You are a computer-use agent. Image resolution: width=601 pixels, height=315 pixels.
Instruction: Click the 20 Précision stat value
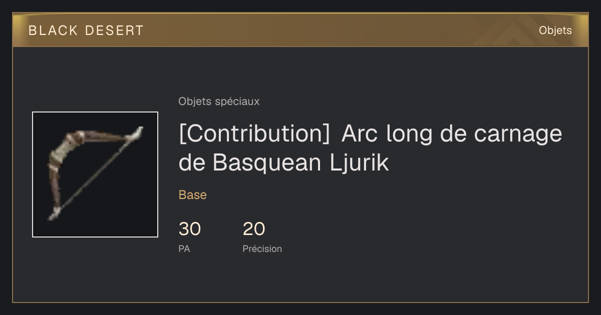[254, 229]
